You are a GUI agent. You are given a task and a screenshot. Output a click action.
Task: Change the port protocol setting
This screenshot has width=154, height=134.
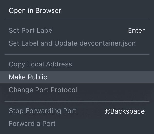43,90
